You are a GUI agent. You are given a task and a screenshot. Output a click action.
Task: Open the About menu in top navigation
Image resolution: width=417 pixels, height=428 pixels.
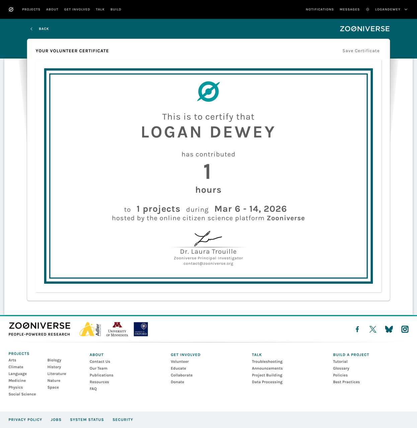pos(52,9)
